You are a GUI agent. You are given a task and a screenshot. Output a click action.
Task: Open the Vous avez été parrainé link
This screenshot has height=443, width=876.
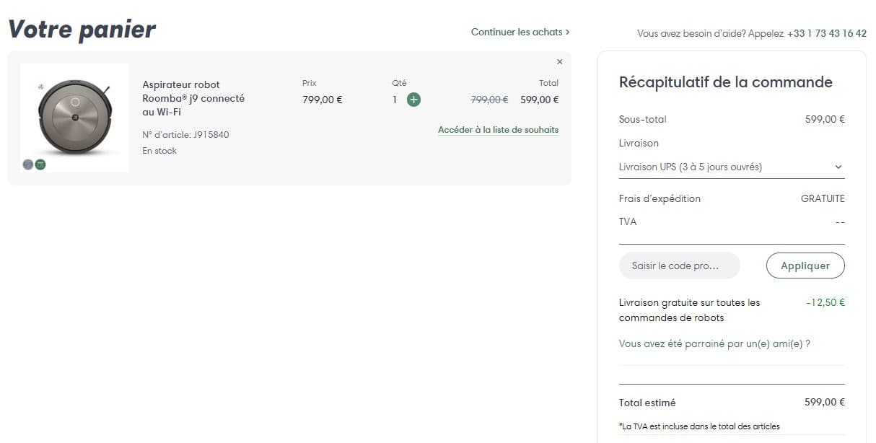pos(714,343)
